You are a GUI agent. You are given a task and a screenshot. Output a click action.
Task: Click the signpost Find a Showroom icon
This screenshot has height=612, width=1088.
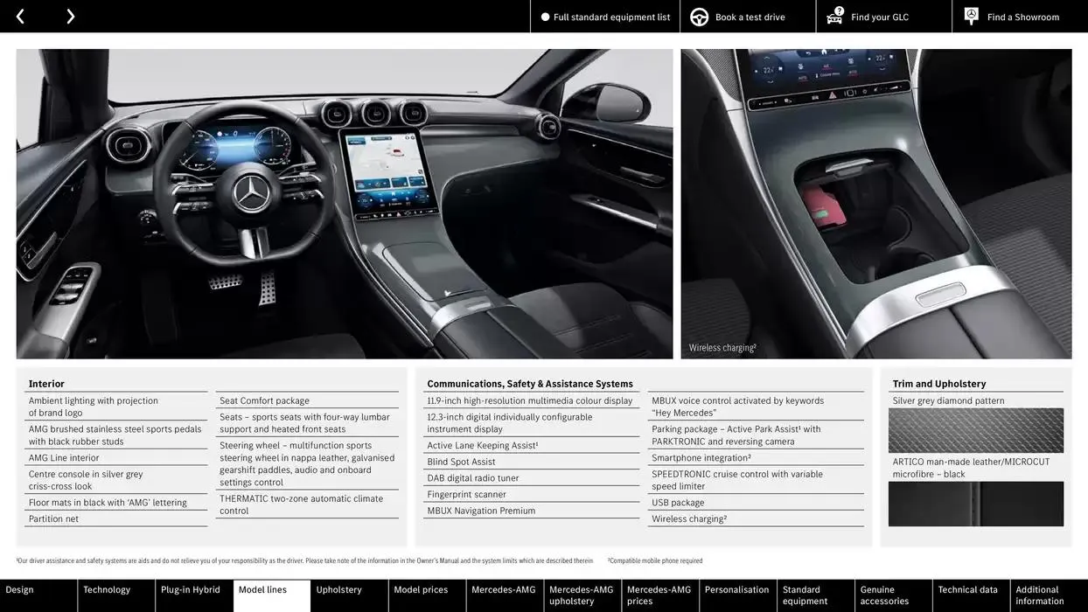point(970,16)
